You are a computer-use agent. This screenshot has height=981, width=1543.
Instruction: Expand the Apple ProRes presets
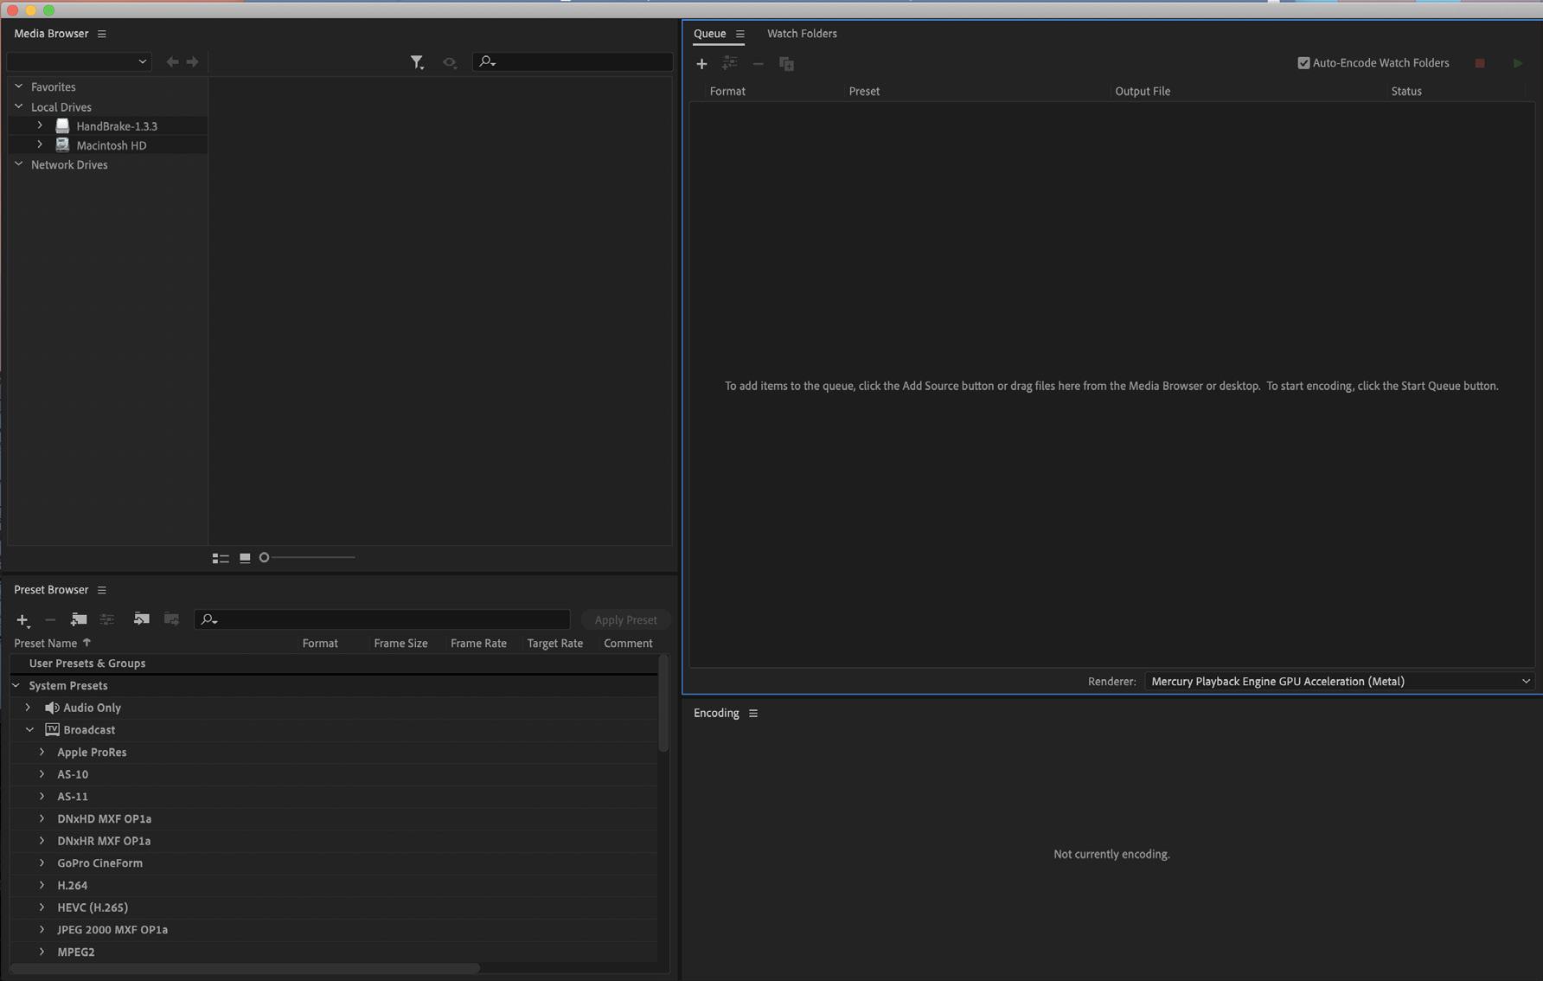pos(42,752)
